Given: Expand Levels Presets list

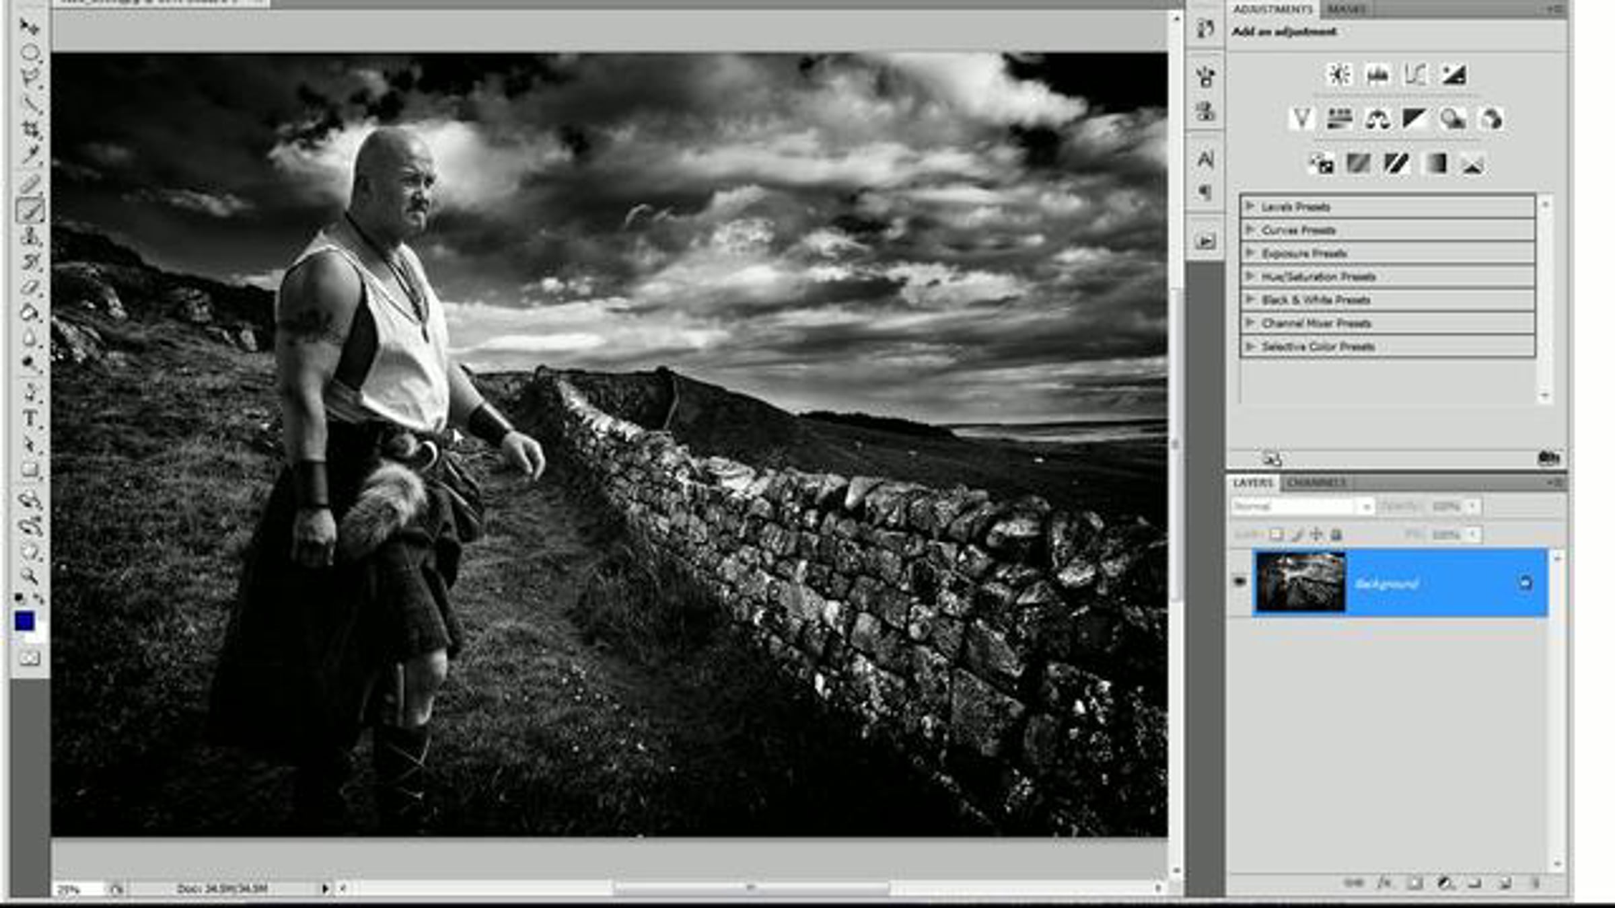Looking at the screenshot, I should click(x=1250, y=206).
